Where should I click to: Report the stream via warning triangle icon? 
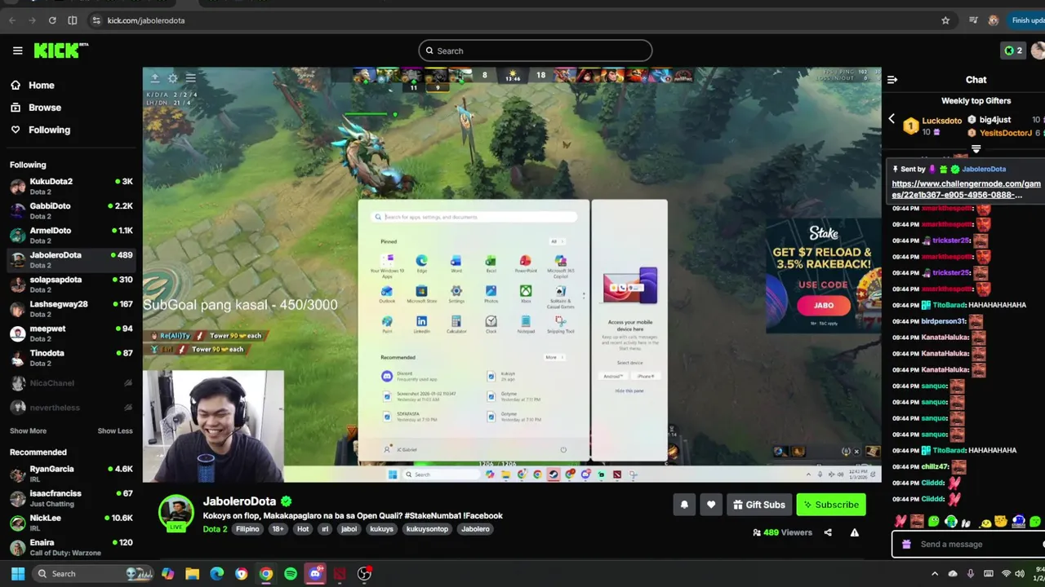(x=855, y=532)
